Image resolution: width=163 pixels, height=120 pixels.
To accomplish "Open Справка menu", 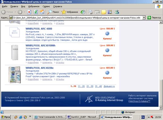I will pos(58,6).
